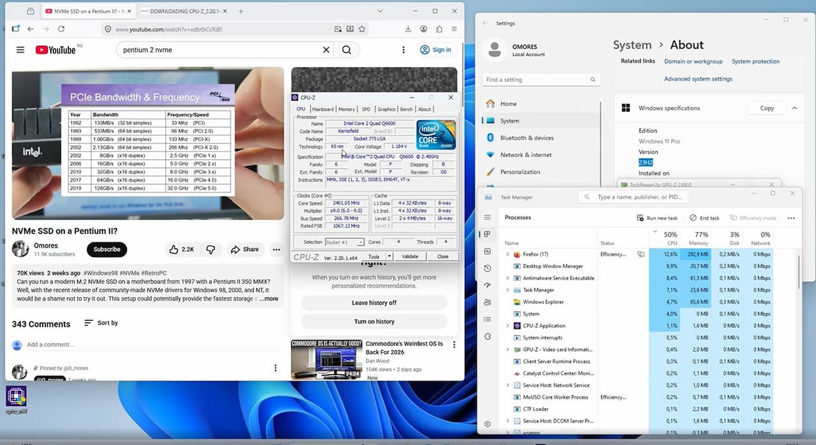The width and height of the screenshot is (816, 445).
Task: Expand GPU-Z Video card process row
Action: point(507,349)
